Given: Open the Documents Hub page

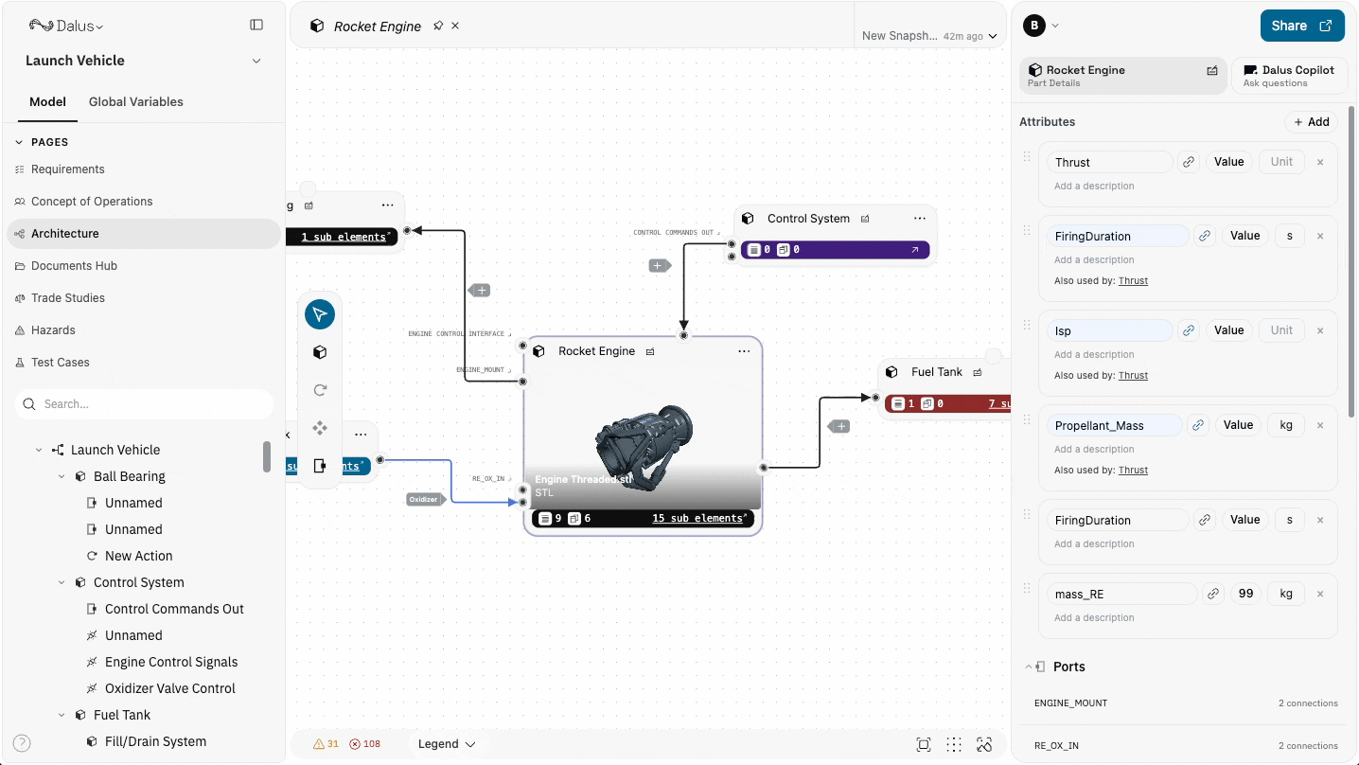Looking at the screenshot, I should pos(144,266).
